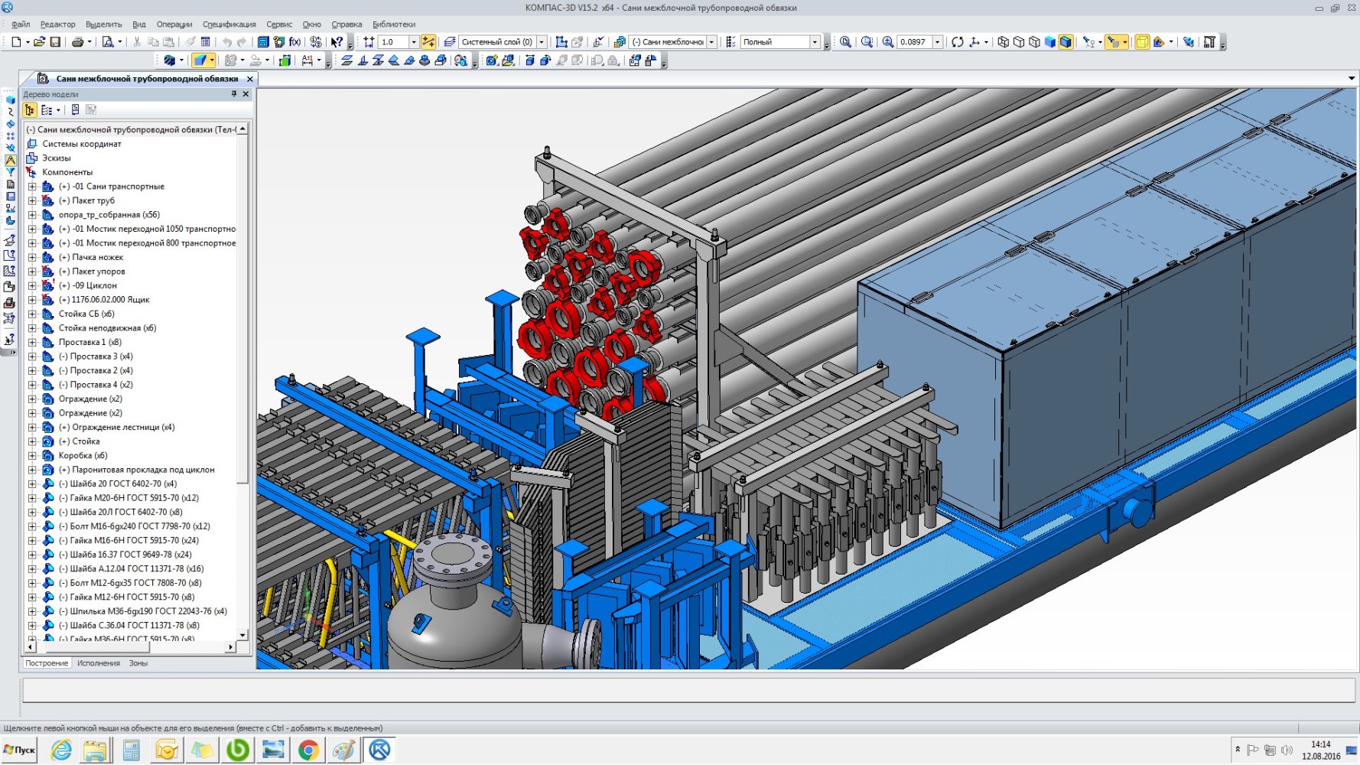The image size is (1360, 765).
Task: Select the wireframe display mode icon
Action: pos(1003,42)
